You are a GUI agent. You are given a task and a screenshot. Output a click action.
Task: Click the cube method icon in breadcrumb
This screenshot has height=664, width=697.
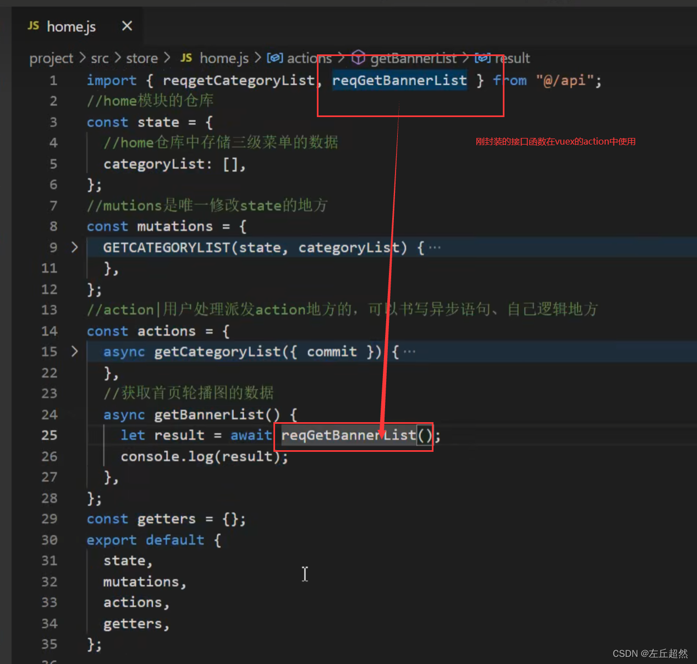358,57
